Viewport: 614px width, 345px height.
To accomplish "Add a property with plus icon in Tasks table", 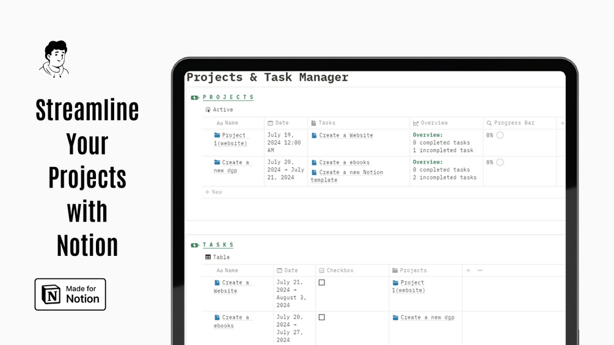I will 468,271.
